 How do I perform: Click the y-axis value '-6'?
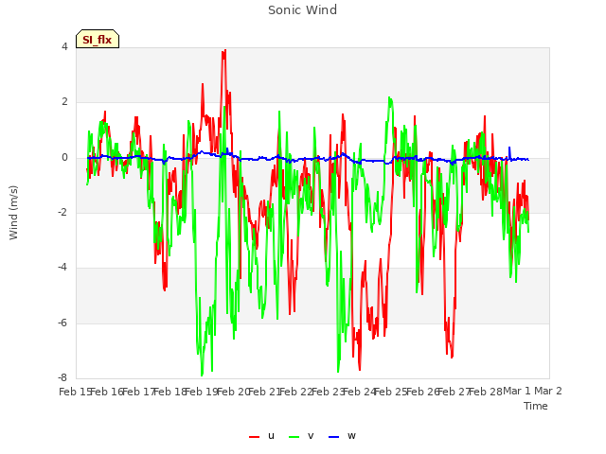click(63, 323)
